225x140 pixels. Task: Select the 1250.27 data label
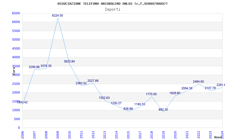point(116,103)
